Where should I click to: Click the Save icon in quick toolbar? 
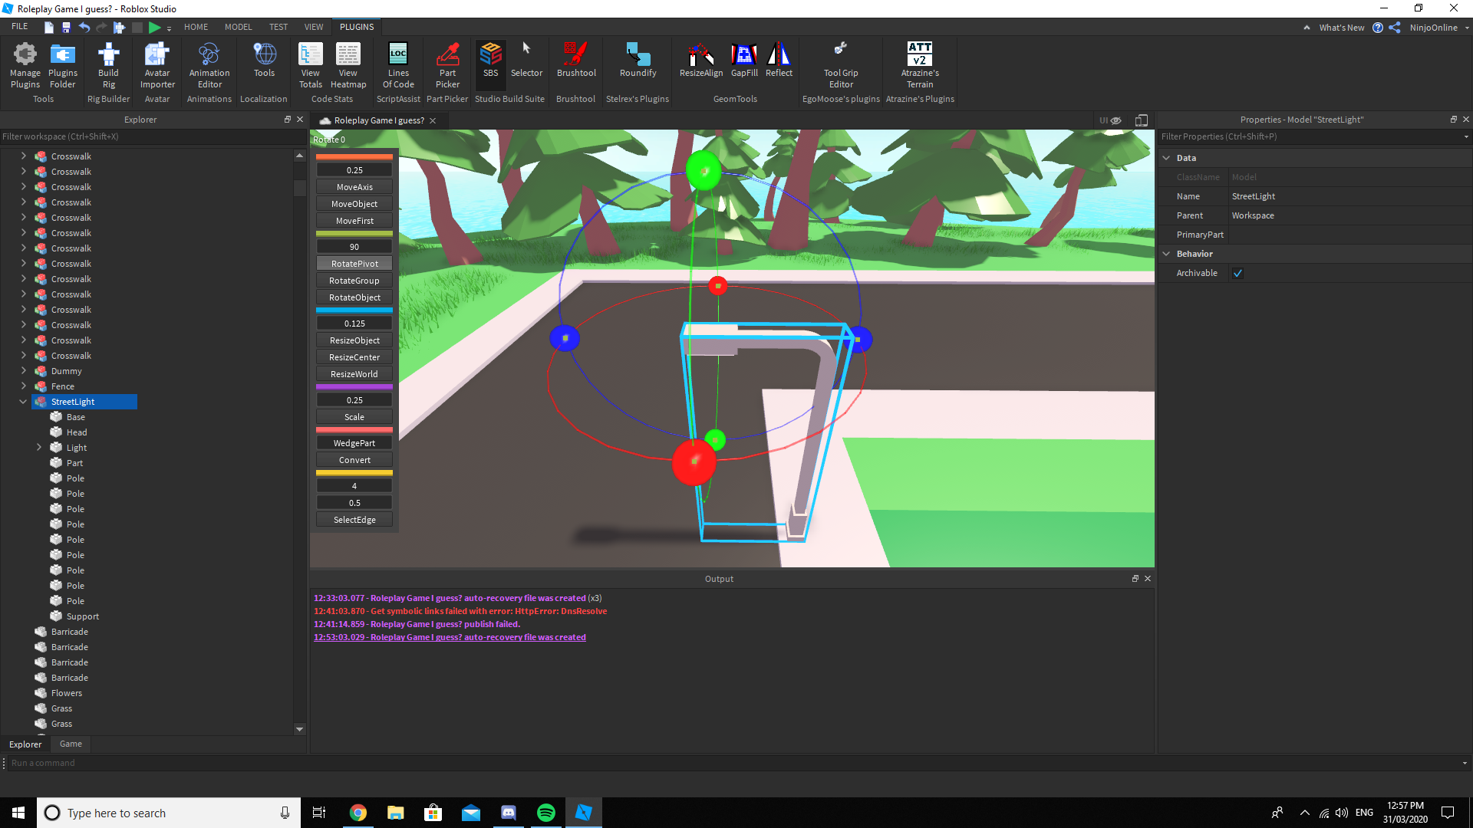(x=66, y=27)
